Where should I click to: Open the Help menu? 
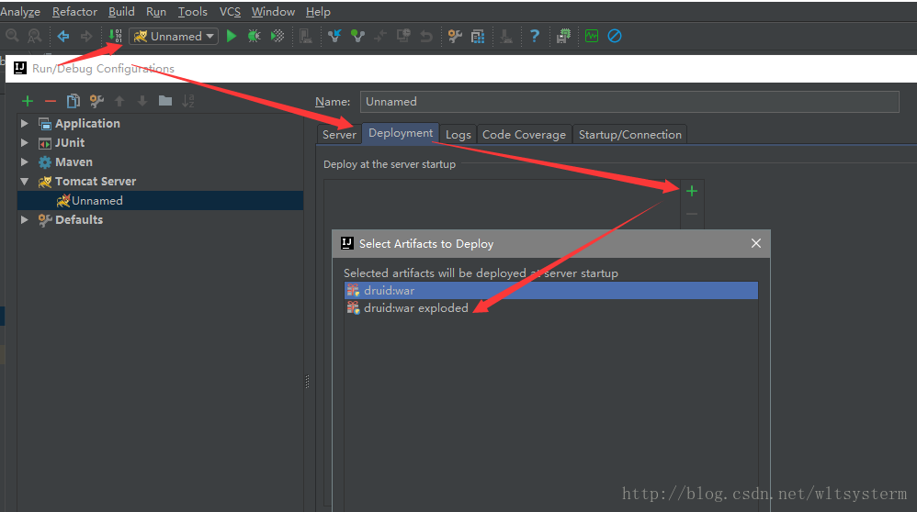tap(318, 12)
